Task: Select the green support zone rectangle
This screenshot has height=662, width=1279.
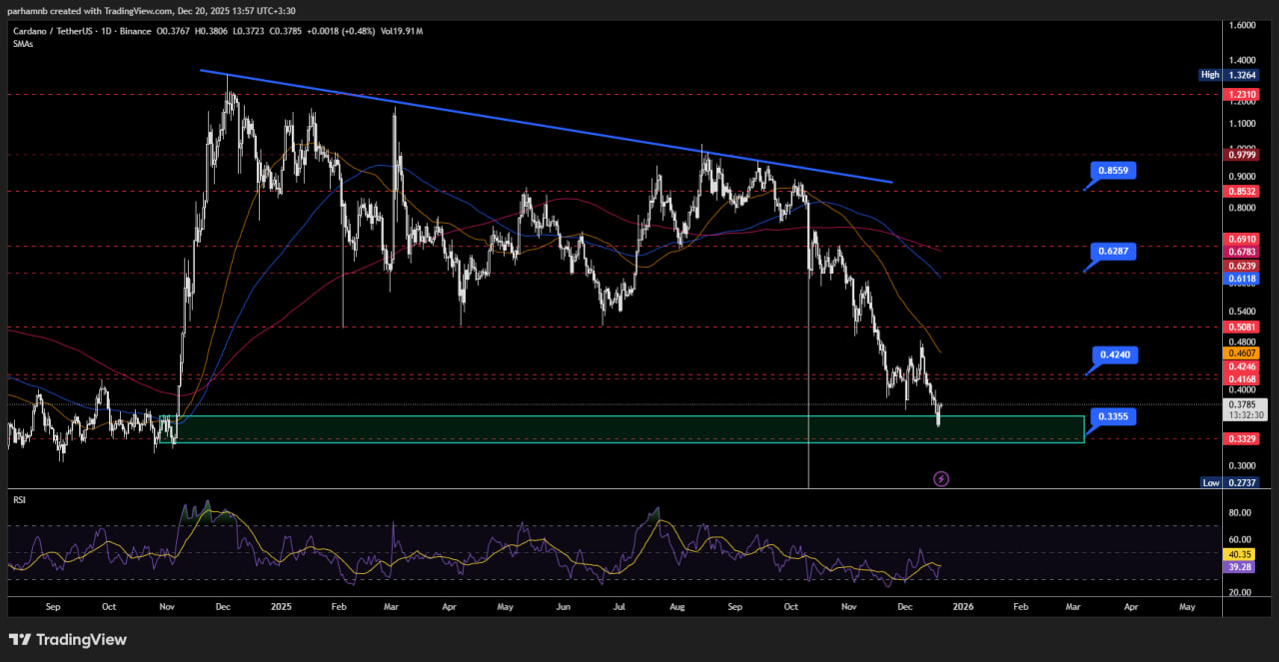Action: coord(620,429)
